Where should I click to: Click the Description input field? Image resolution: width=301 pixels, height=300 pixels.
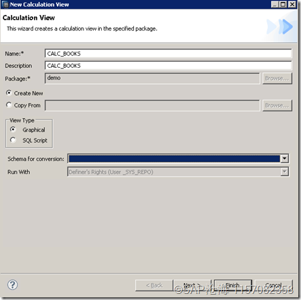coord(169,66)
